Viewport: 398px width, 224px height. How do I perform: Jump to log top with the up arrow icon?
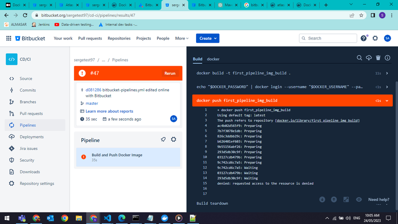coord(334,200)
